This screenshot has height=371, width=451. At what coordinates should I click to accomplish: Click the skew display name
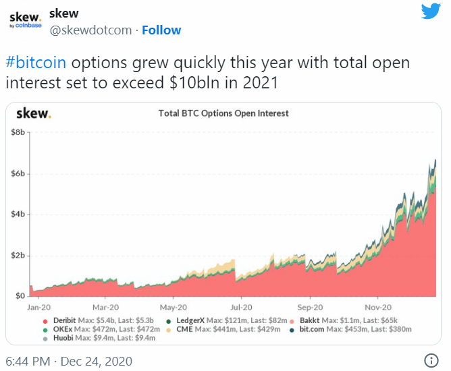pos(65,13)
